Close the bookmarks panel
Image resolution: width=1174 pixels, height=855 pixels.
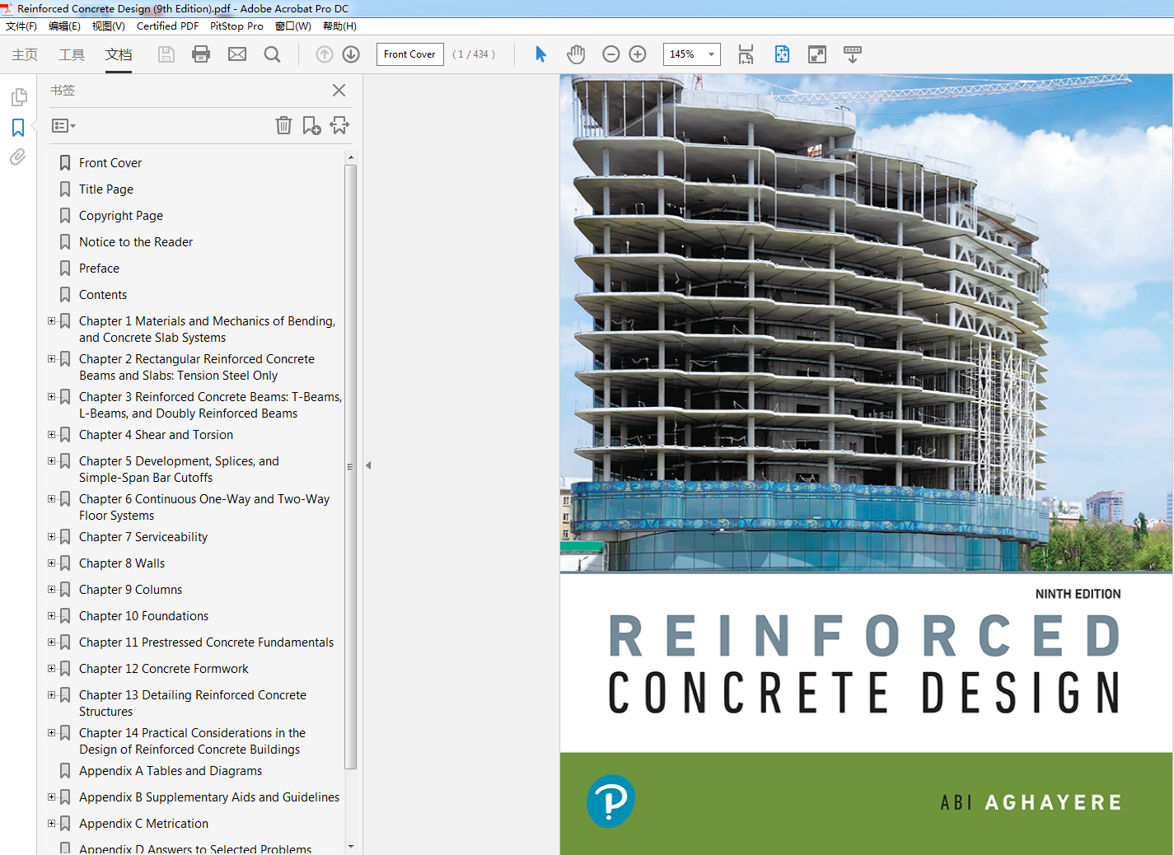click(x=339, y=91)
